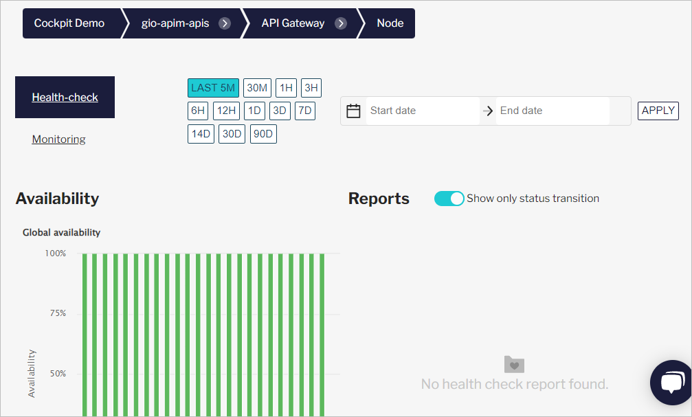Select the 90D time range
Viewport: 692px width, 417px height.
coord(263,133)
